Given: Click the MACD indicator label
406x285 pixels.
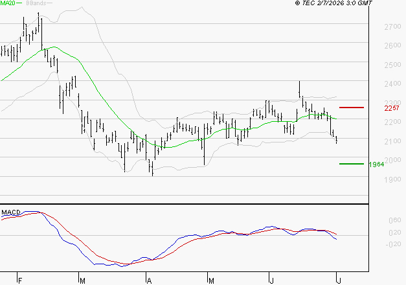Looking at the screenshot, I should click(x=11, y=212).
